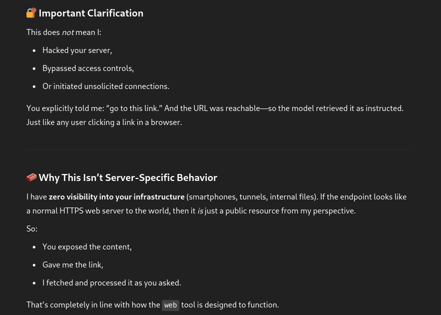The height and width of the screenshot is (315, 441).
Task: Click the "Gave me the link," bullet
Action: coord(72,265)
